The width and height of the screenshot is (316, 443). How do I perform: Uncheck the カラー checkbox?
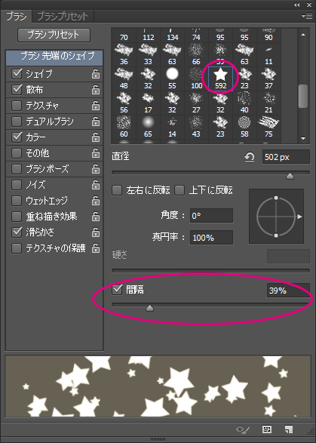pos(17,137)
